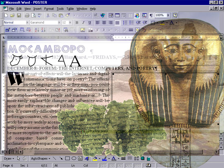Select the Arrow drawing tool

tap(61, 159)
